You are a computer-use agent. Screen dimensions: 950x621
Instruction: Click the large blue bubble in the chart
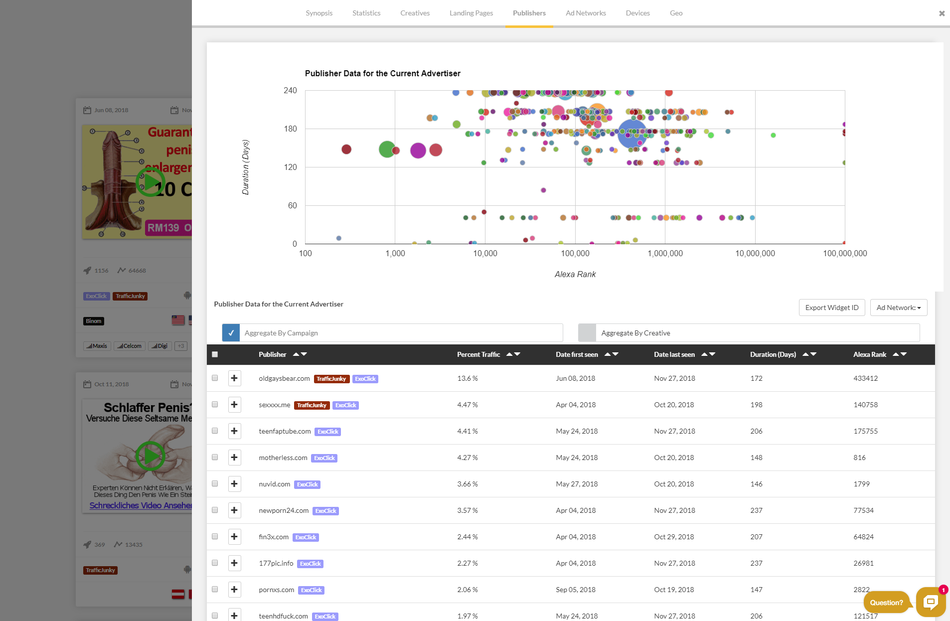[632, 133]
